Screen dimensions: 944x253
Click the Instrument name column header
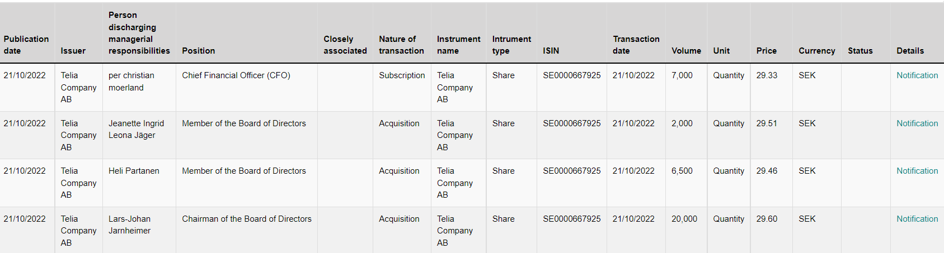[x=458, y=45]
